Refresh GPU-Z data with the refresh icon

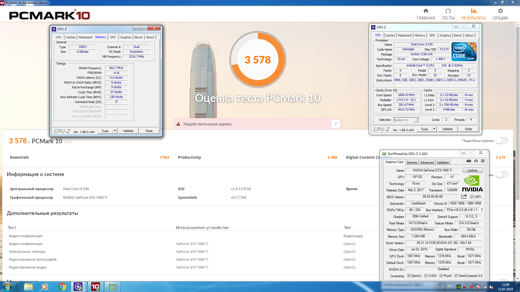476,161
